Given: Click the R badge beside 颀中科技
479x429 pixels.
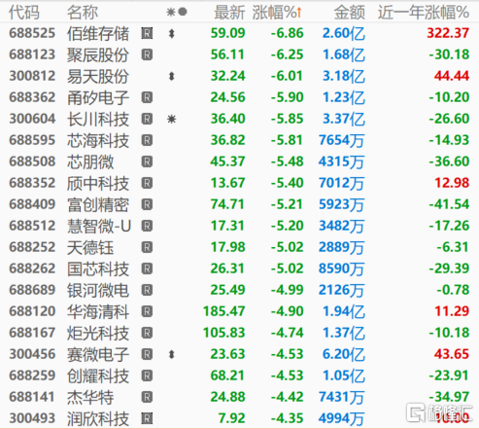Looking at the screenshot, I should pos(147,183).
